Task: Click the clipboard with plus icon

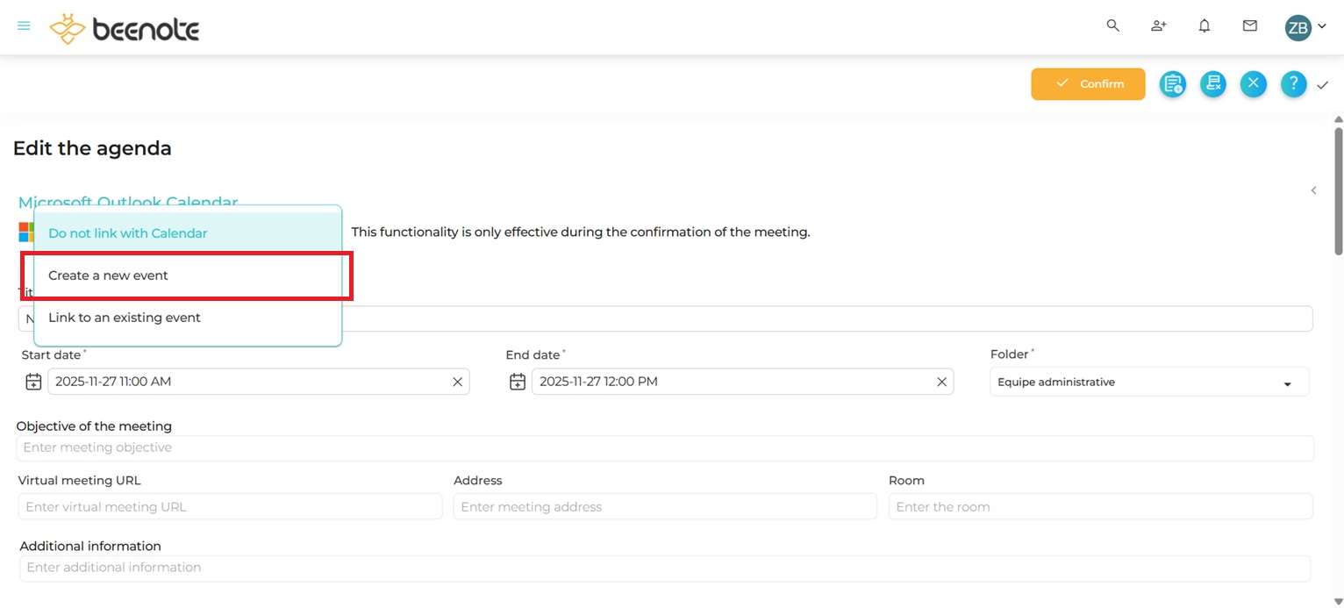Action: point(1173,84)
